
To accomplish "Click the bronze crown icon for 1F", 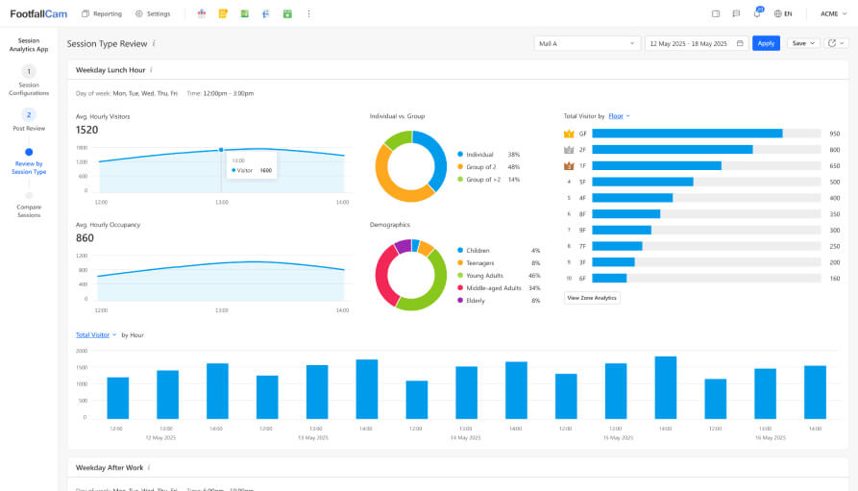I will 569,165.
